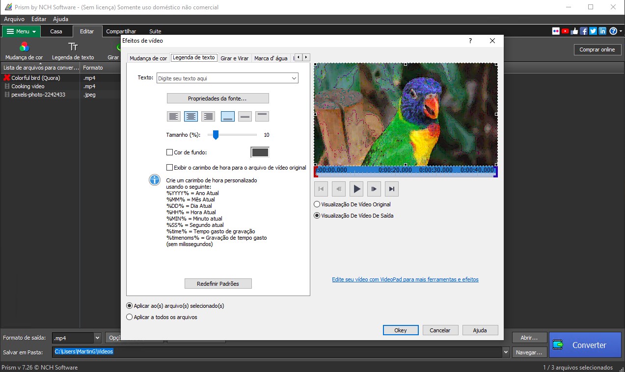Click the Cancelar button
The width and height of the screenshot is (625, 372).
click(440, 330)
